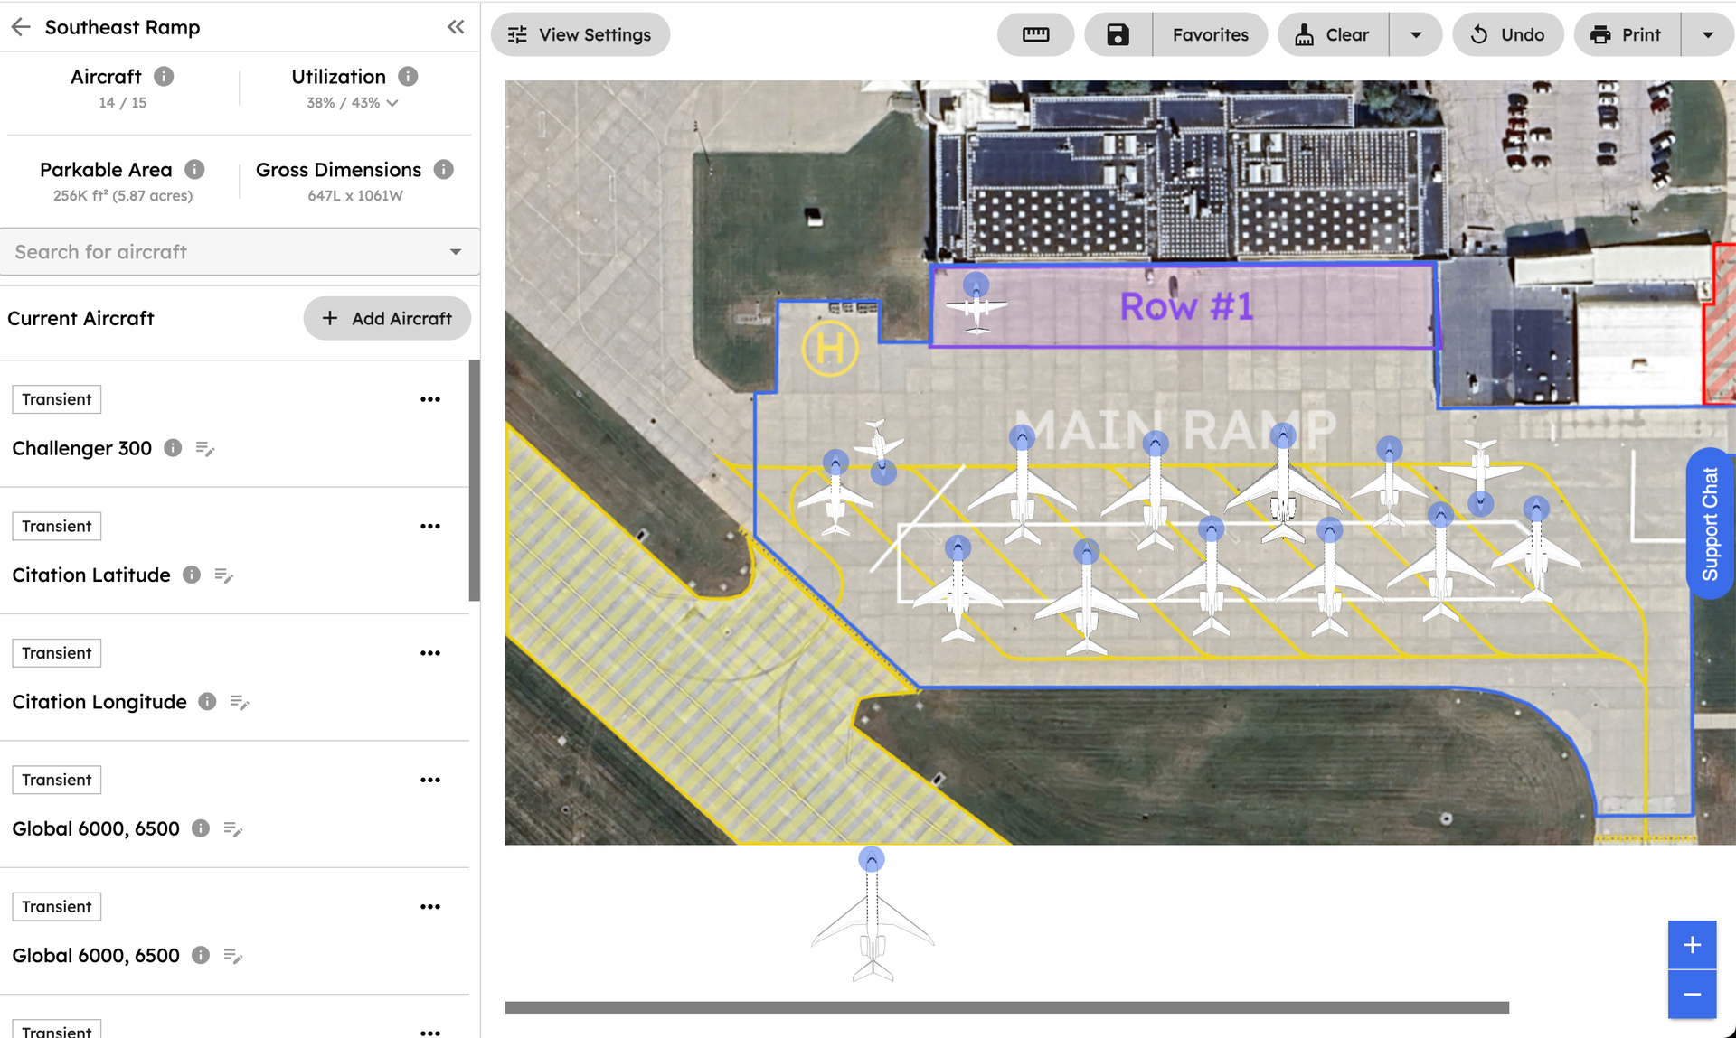The height and width of the screenshot is (1038, 1736).
Task: Show Gross Dimensions info tooltip
Action: [443, 170]
